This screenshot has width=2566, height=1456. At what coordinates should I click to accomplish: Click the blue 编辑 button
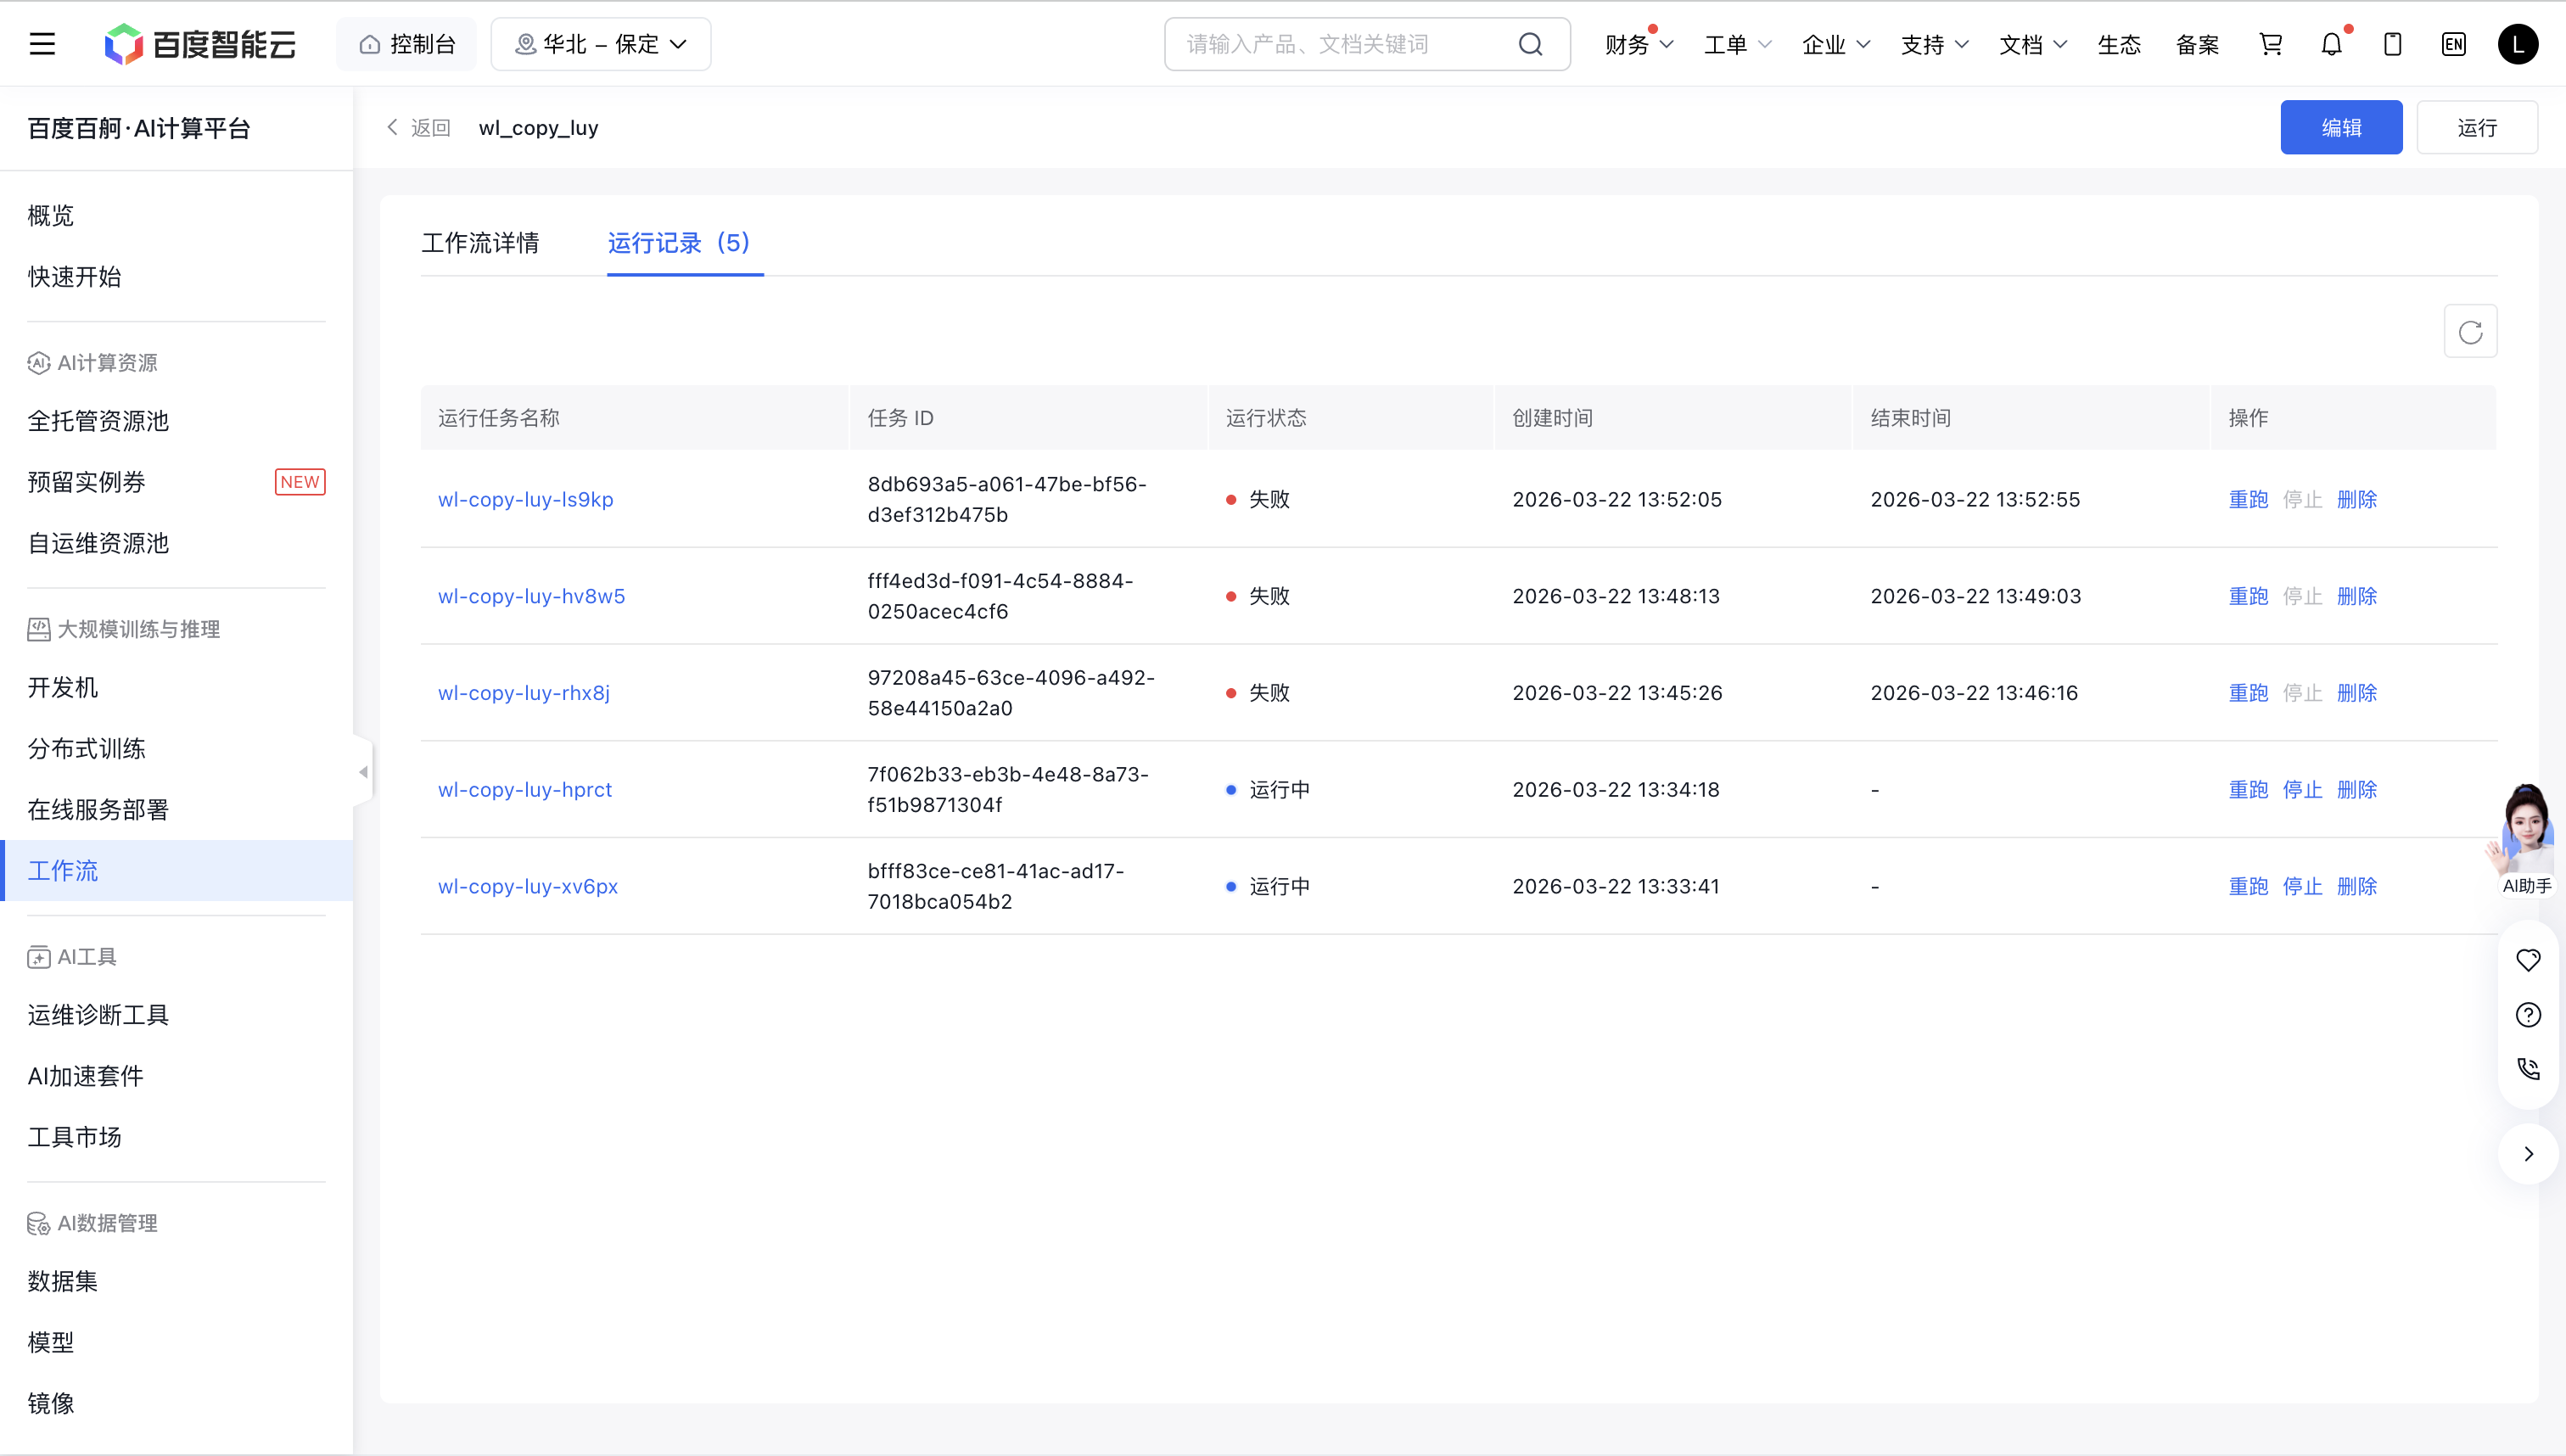(x=2340, y=128)
